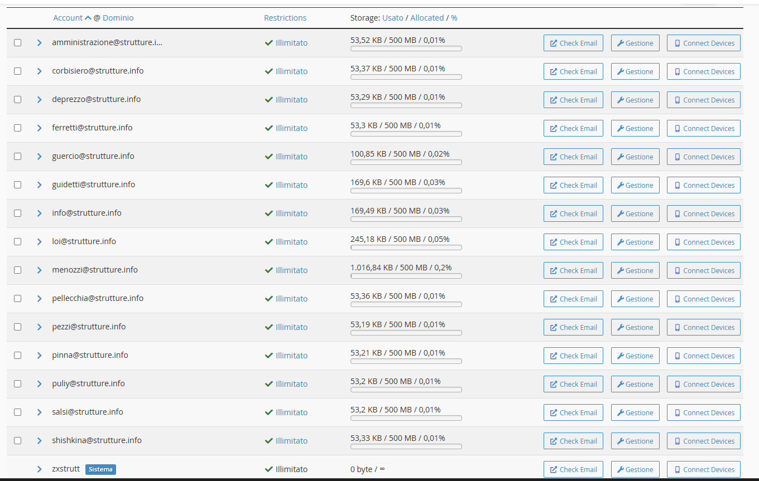The width and height of the screenshot is (759, 481).
Task: Click the Sistema badge beside zxstrutt
Action: pyautogui.click(x=100, y=469)
